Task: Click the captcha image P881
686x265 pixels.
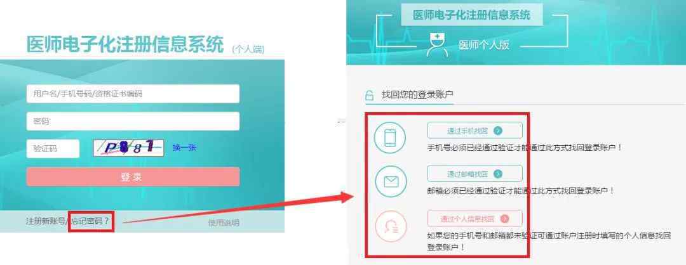Action: [x=128, y=148]
